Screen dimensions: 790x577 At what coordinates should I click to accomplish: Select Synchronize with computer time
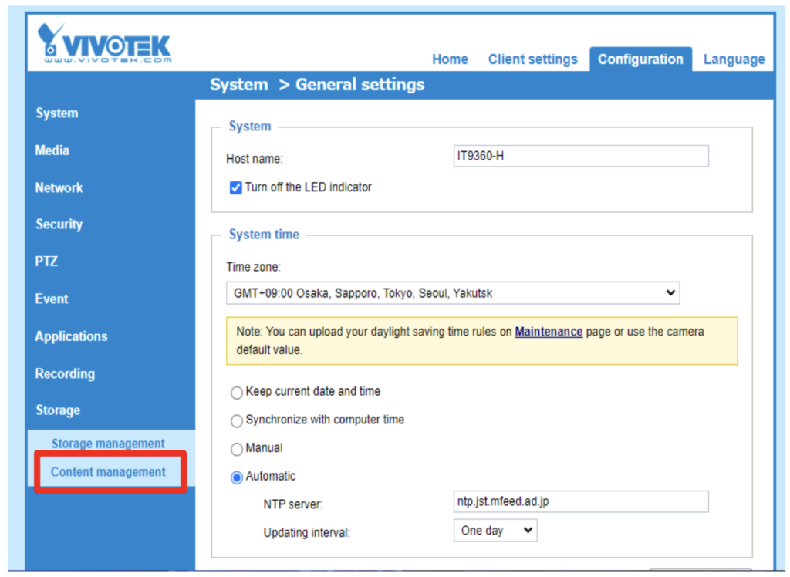(x=236, y=420)
